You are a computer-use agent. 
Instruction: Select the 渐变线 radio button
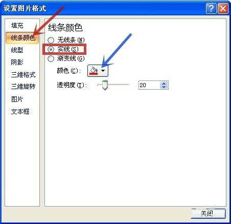pyautogui.click(x=51, y=58)
